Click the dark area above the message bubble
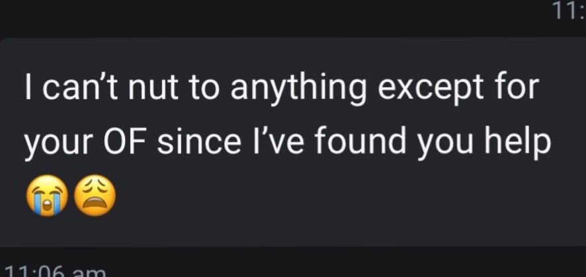Image resolution: width=586 pixels, height=277 pixels. tap(265, 17)
